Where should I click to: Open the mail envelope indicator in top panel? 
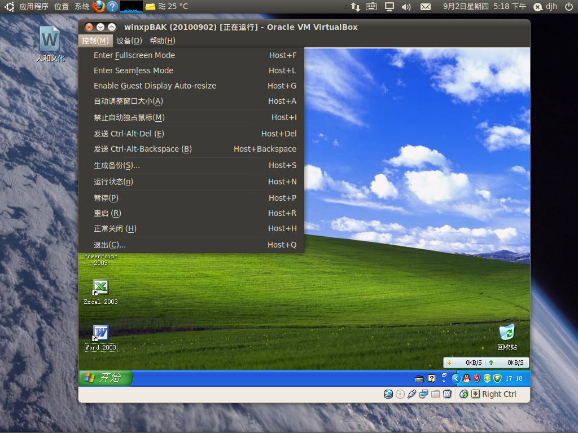[426, 7]
